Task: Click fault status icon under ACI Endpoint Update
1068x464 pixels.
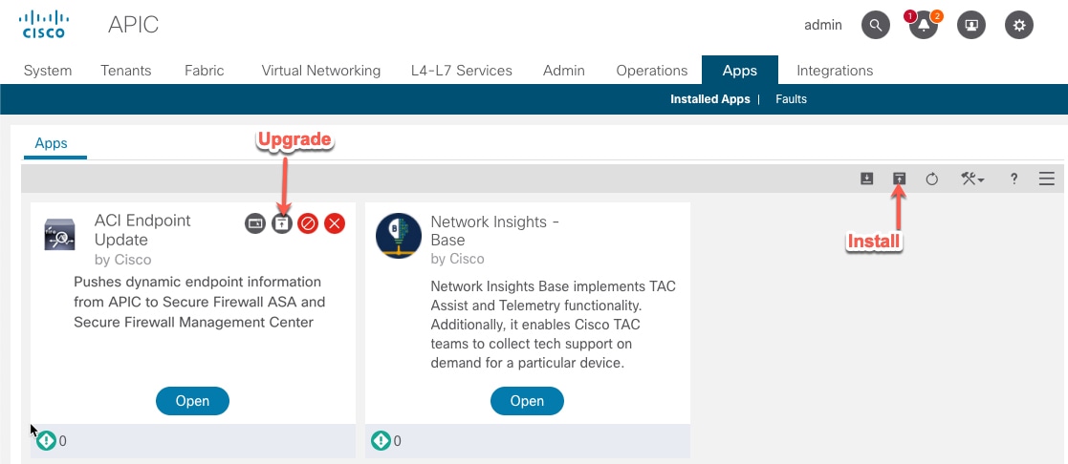Action: [46, 441]
